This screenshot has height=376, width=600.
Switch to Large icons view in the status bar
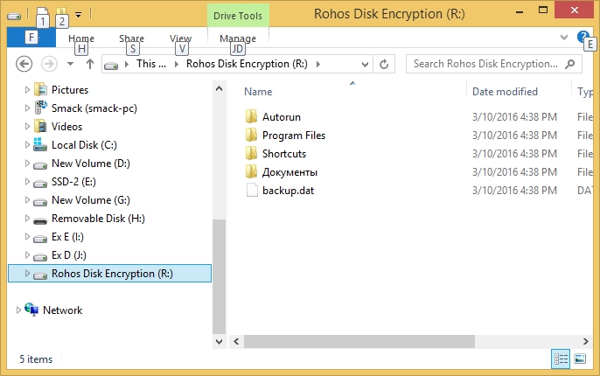pos(580,359)
